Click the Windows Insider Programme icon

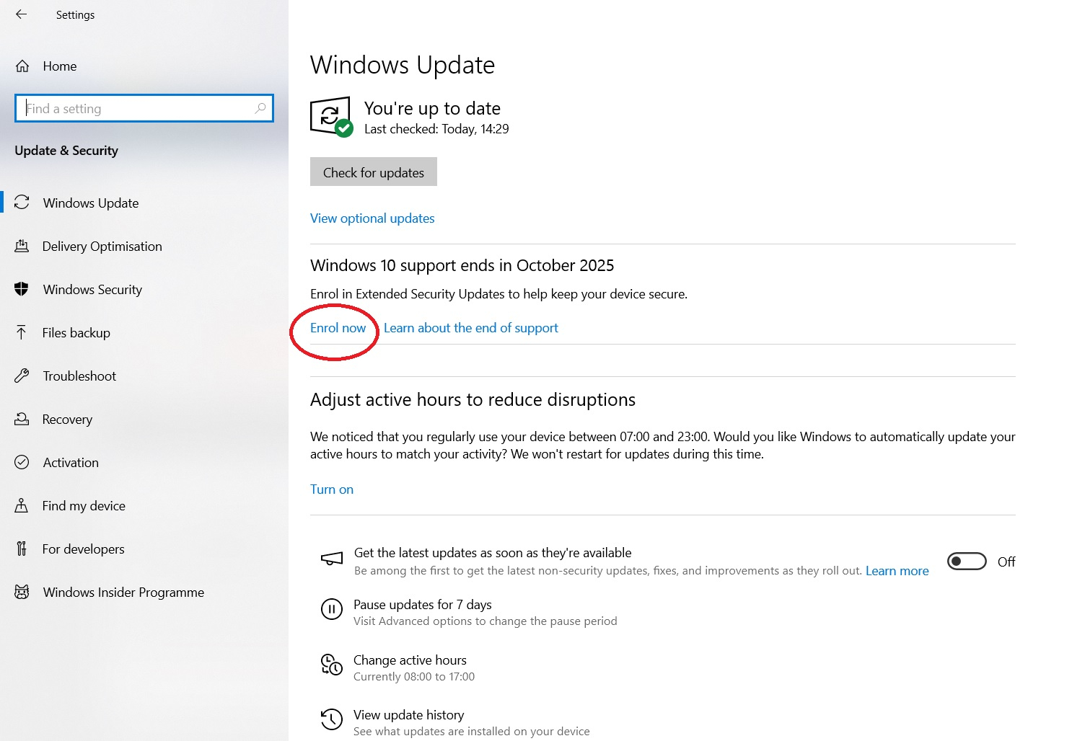point(22,593)
